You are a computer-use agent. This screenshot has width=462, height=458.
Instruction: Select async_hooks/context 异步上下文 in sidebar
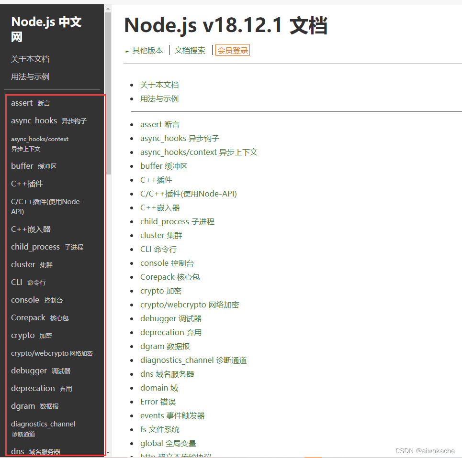tap(40, 144)
